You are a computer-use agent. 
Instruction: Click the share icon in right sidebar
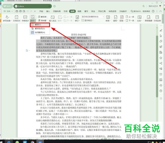(x=161, y=63)
